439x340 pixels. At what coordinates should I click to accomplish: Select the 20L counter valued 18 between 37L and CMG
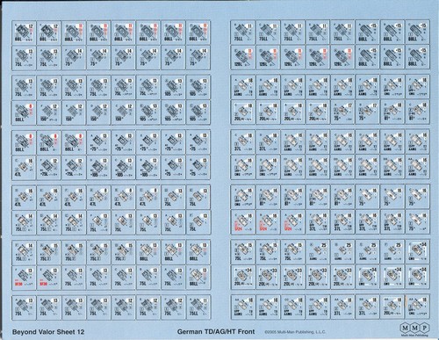(392, 307)
